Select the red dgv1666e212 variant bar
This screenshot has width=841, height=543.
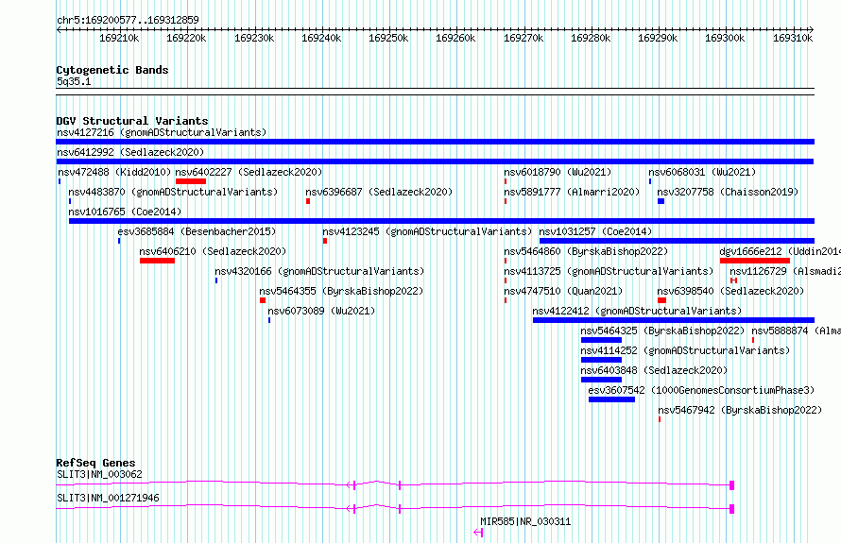[755, 261]
